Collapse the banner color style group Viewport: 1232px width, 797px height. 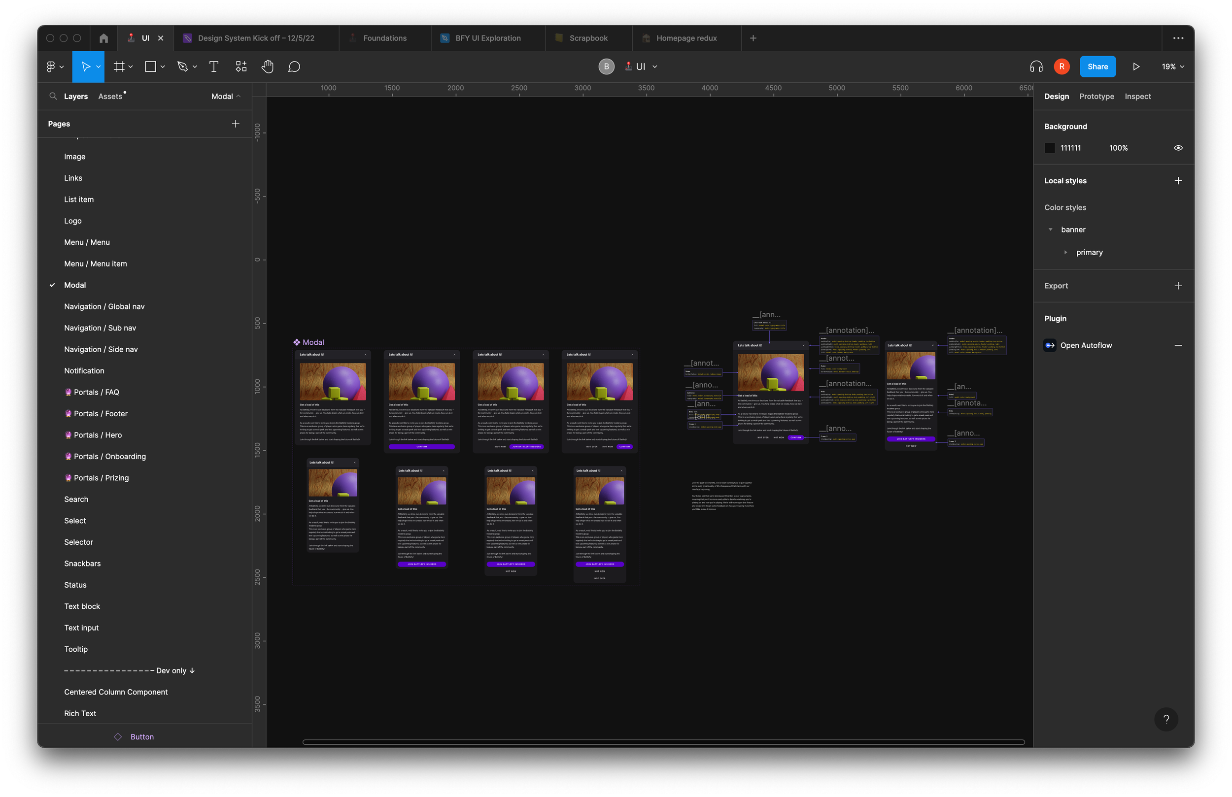tap(1050, 230)
